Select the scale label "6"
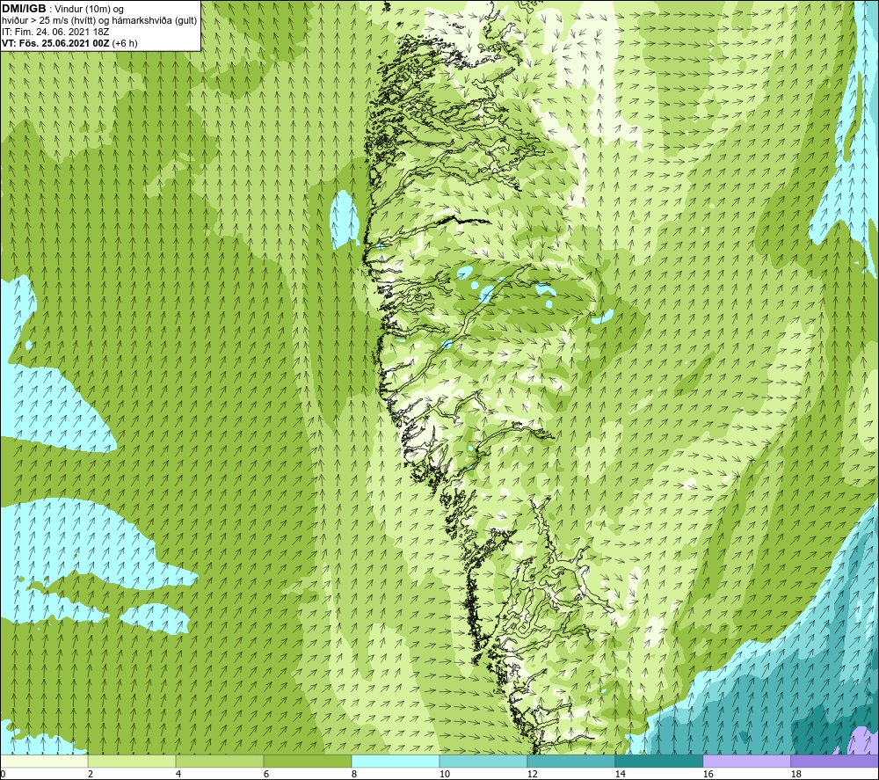This screenshot has width=879, height=780. (265, 775)
